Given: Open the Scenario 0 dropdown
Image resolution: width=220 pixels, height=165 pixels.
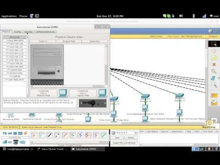Looking at the screenshot, I should click(126, 133).
